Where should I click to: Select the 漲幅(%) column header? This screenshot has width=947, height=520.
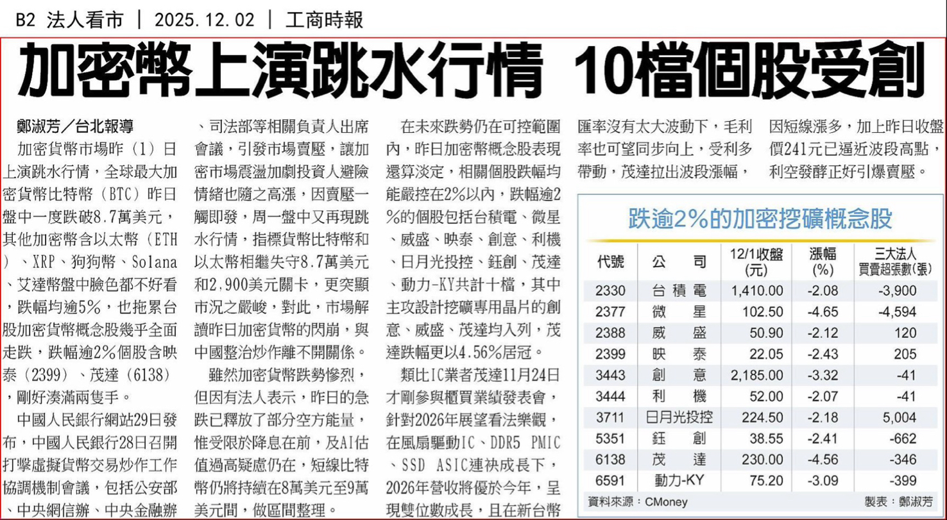821,262
